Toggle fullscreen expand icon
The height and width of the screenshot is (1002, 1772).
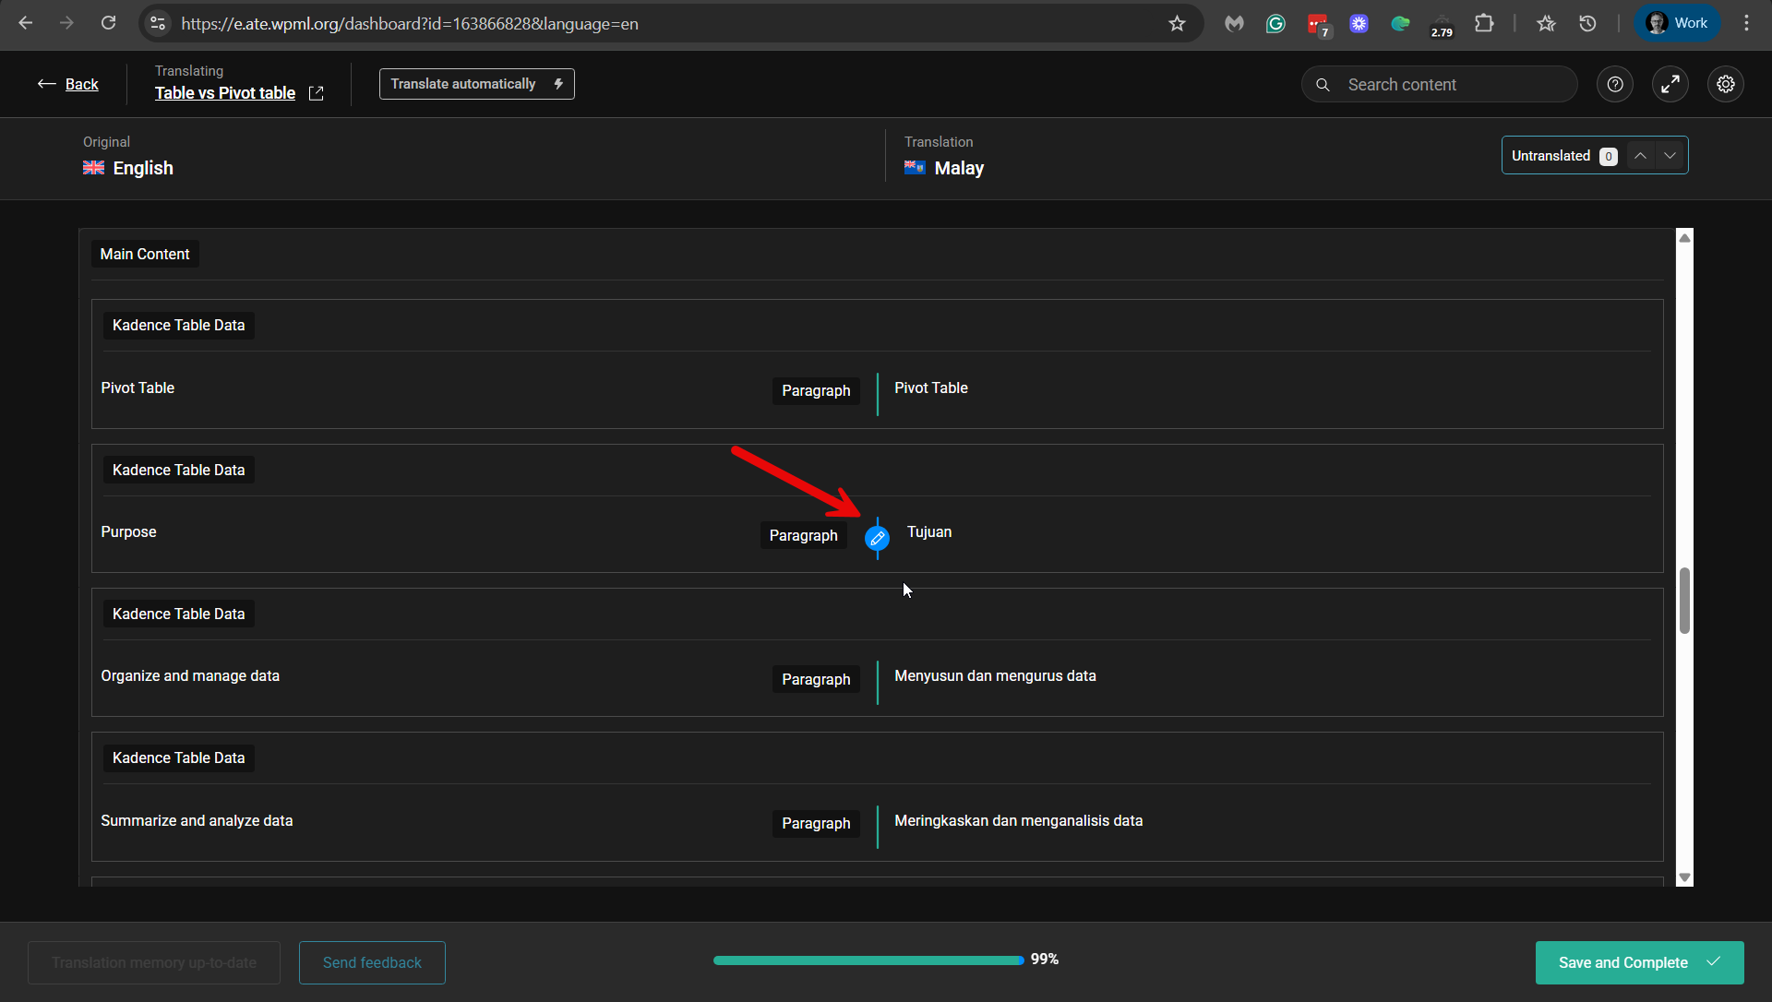[1670, 84]
